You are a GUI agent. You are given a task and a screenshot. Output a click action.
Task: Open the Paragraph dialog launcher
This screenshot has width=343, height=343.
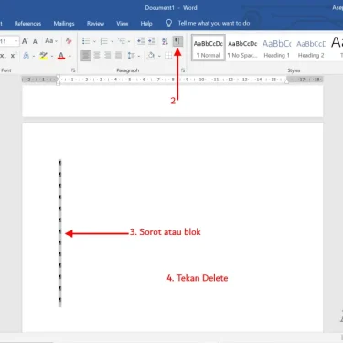pyautogui.click(x=183, y=70)
